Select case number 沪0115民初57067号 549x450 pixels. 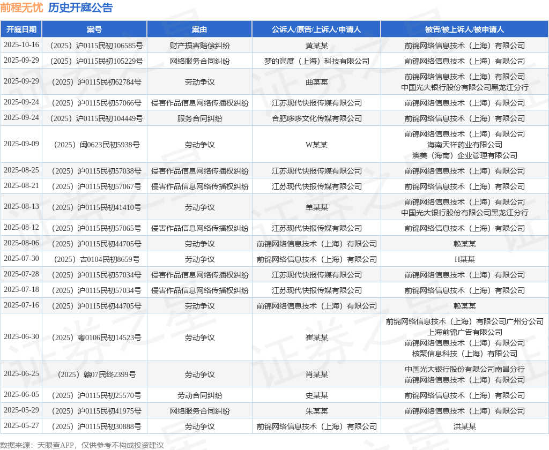[x=97, y=186]
